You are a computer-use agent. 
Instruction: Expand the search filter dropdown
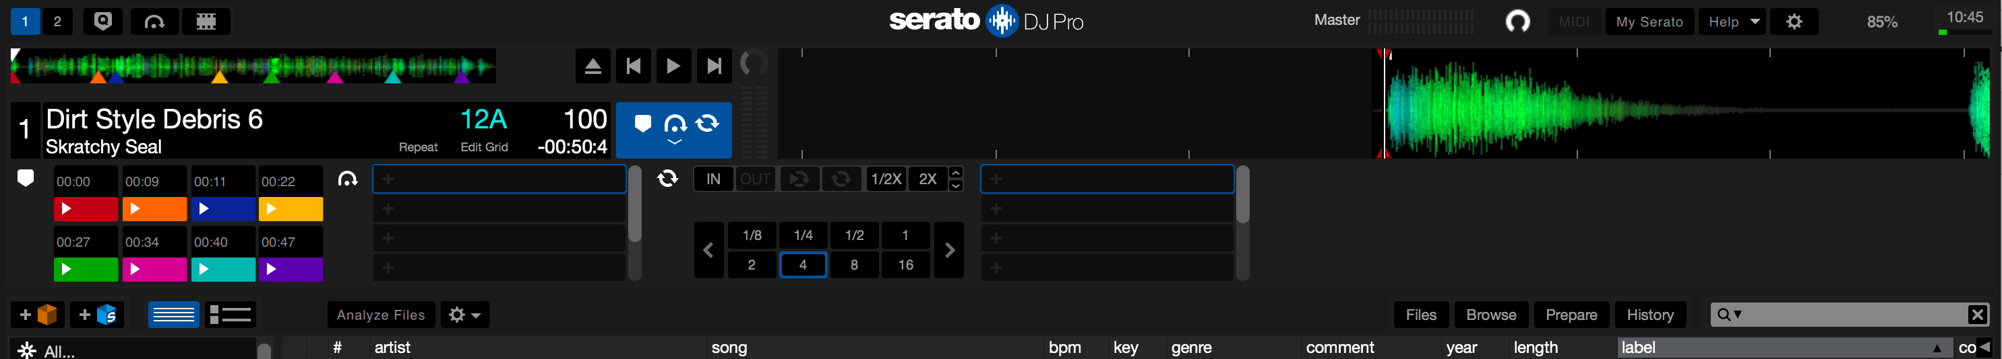point(1730,315)
